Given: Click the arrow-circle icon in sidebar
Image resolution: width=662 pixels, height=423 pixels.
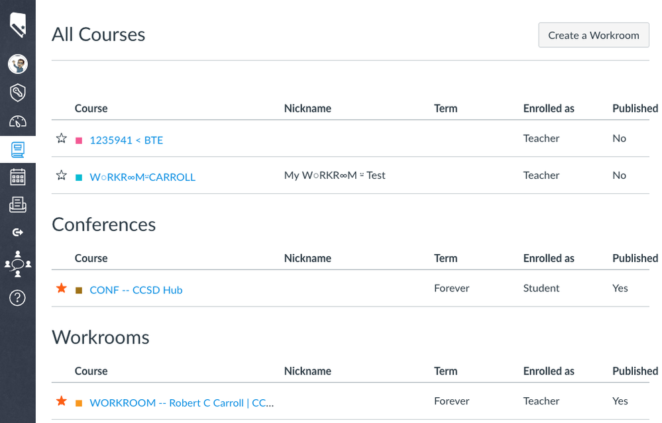Looking at the screenshot, I should 18,232.
